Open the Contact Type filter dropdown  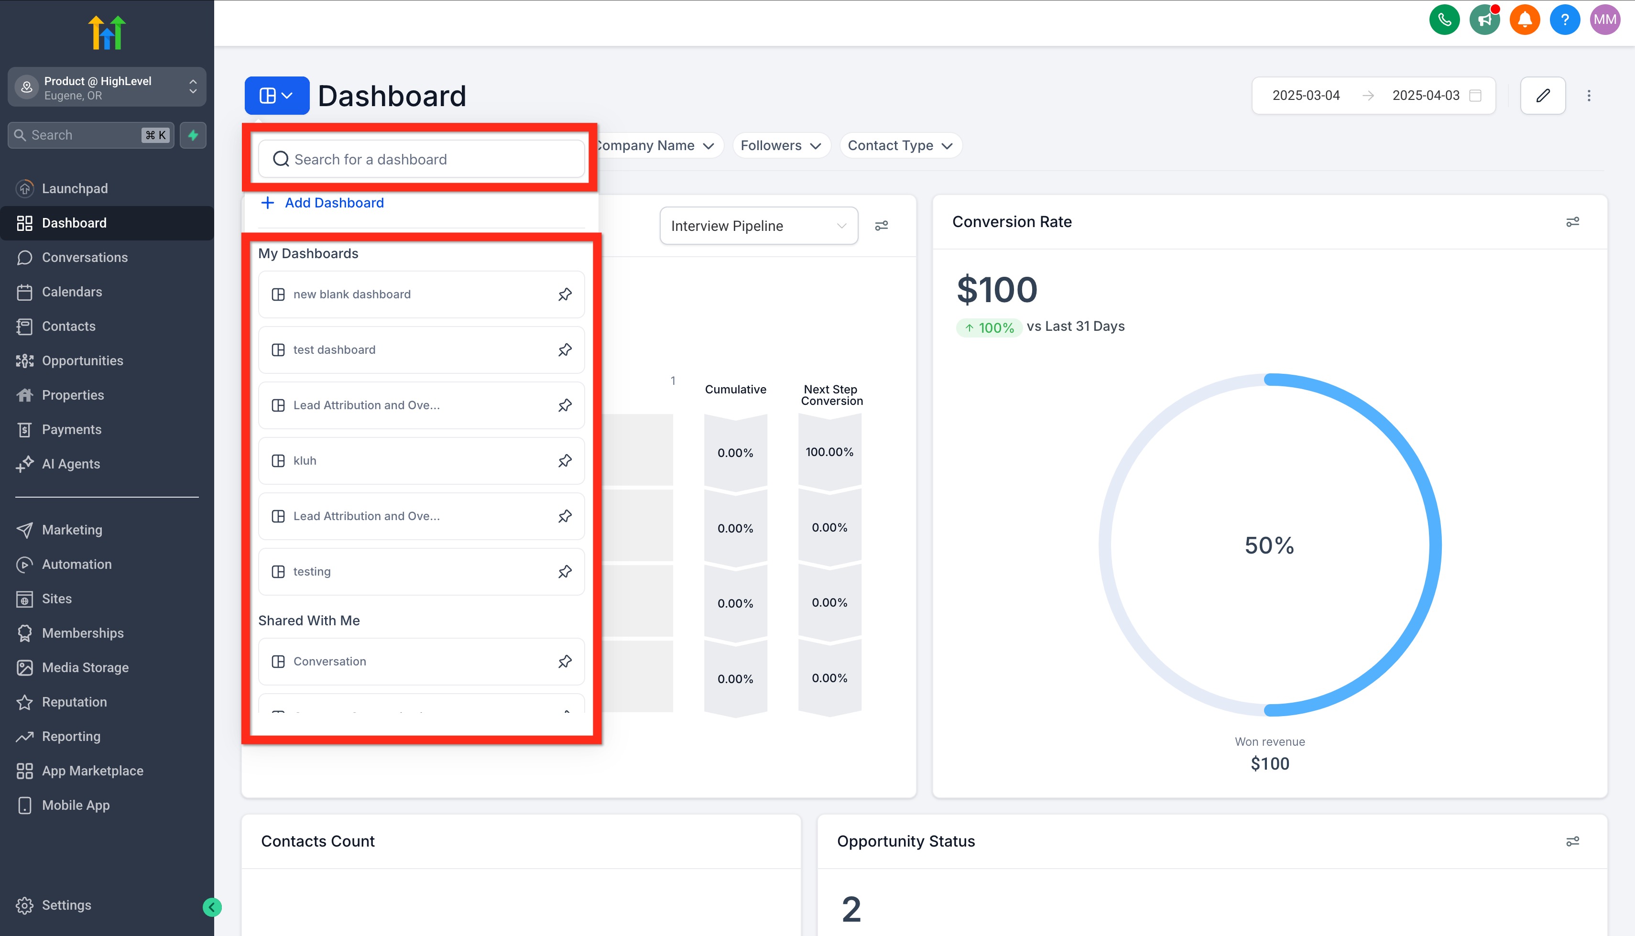tap(899, 145)
